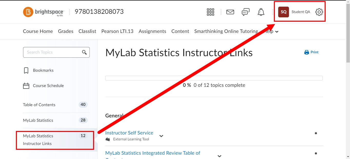Screen dimensions: 350x159
Task: Open the Instructor Self Service link
Action: pyautogui.click(x=129, y=133)
